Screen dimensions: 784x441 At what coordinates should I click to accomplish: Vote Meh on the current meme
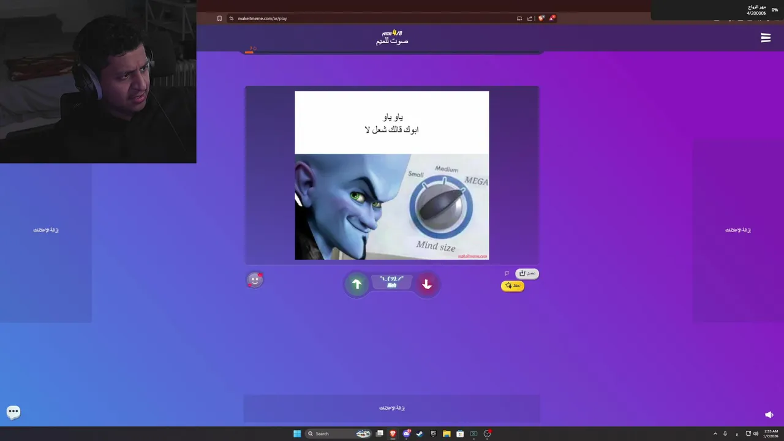pyautogui.click(x=392, y=282)
